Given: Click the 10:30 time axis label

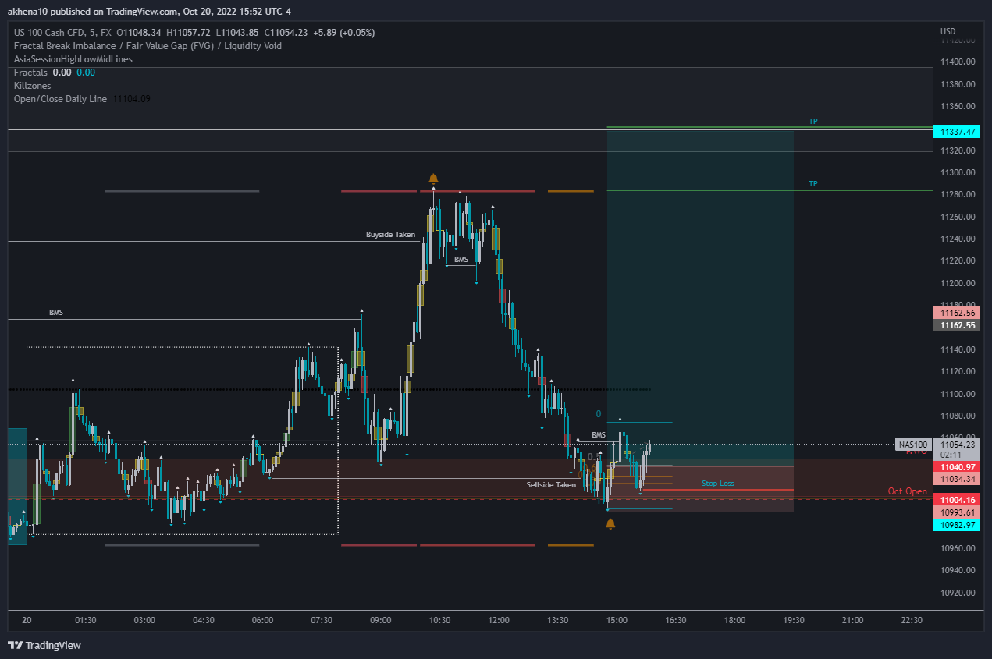Looking at the screenshot, I should tap(439, 621).
